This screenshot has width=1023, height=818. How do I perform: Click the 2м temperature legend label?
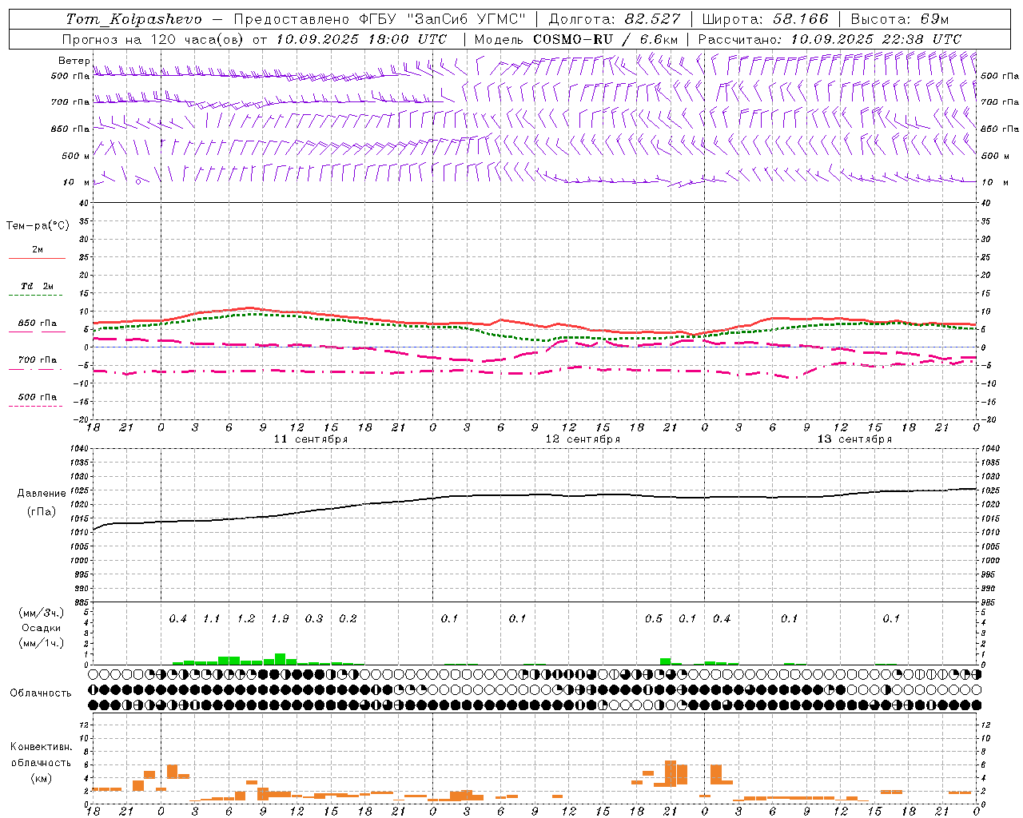[x=38, y=250]
